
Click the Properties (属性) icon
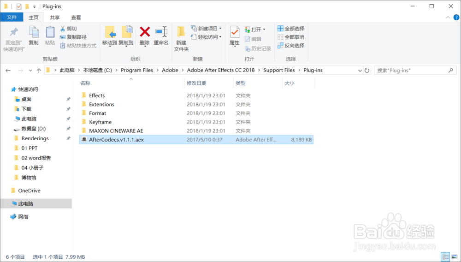click(x=234, y=32)
